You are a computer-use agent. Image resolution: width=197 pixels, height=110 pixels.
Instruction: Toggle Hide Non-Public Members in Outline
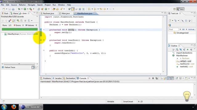187,50
